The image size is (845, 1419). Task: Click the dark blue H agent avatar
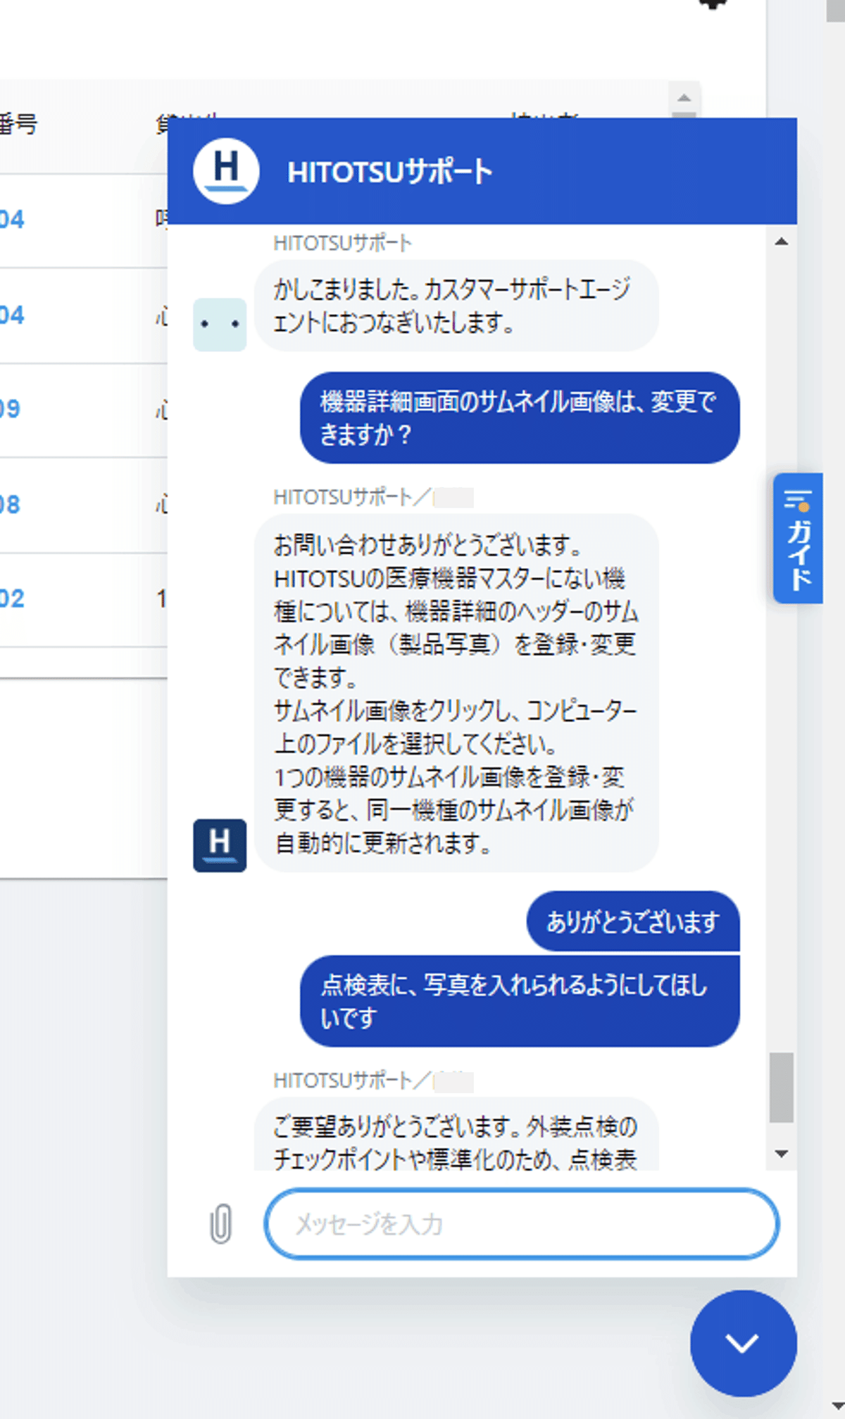pos(220,845)
